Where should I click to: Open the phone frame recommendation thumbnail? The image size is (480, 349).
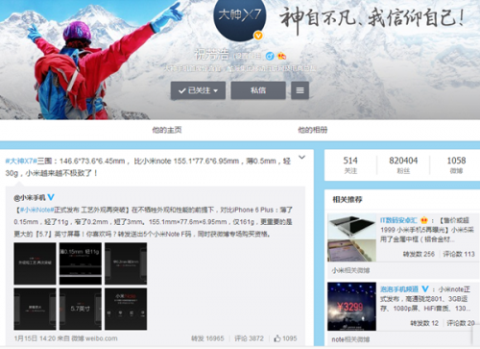(351, 237)
